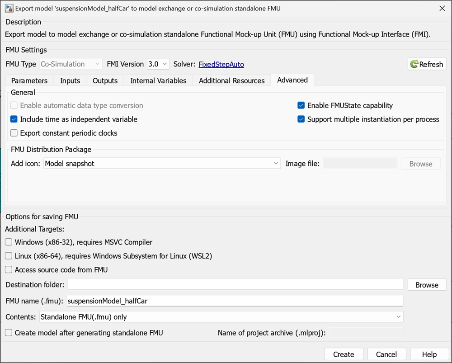Select the Additional Resources tab
Viewport: 452px width, 363px height.
pyautogui.click(x=231, y=80)
